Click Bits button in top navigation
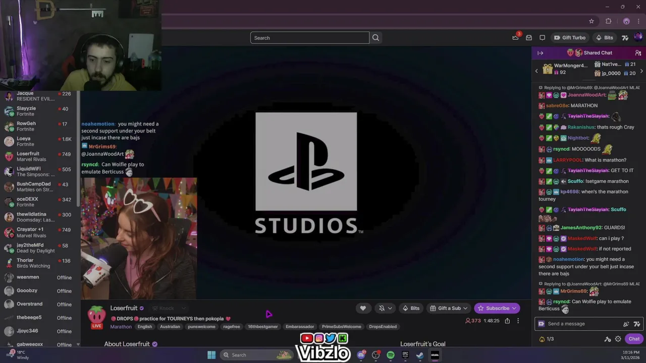646x363 pixels. tap(604, 37)
